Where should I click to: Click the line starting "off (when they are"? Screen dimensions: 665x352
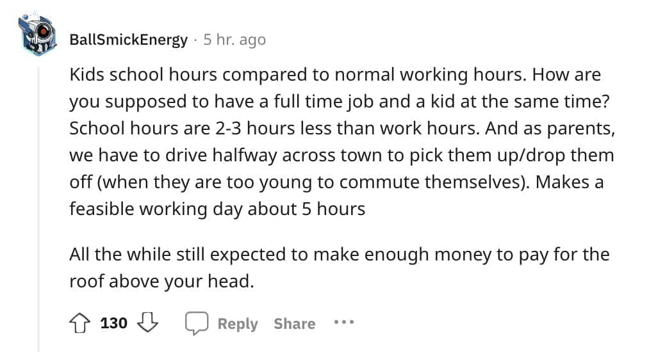pyautogui.click(x=336, y=182)
